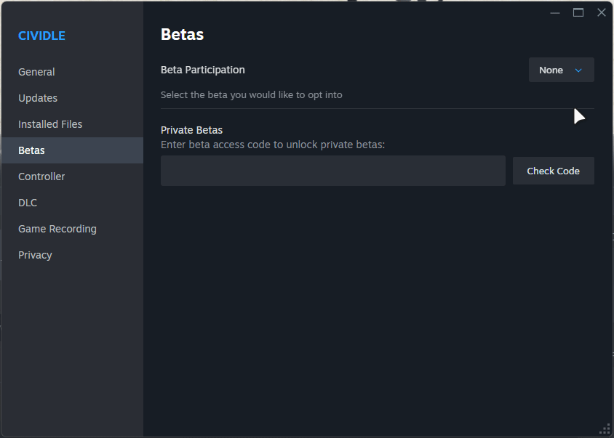
Task: Click the blue chevron beside None
Action: [578, 70]
